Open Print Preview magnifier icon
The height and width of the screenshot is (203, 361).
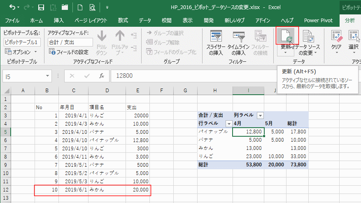point(92,7)
